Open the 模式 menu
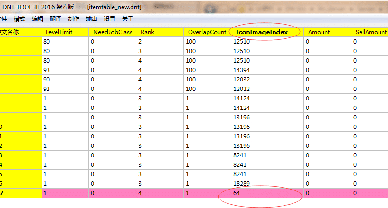The image size is (388, 208). pos(19,19)
